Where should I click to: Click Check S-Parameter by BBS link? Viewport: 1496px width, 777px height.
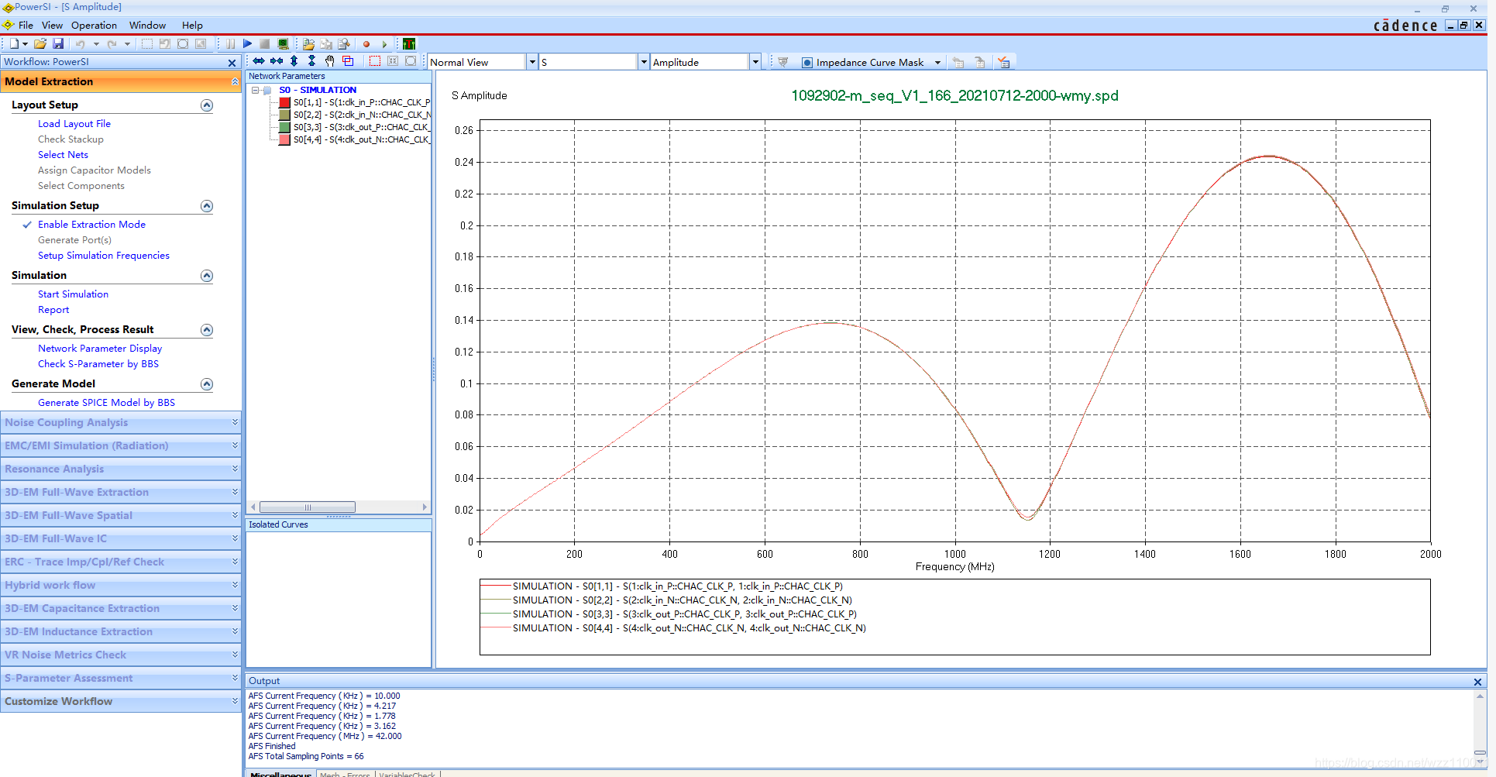pos(98,364)
